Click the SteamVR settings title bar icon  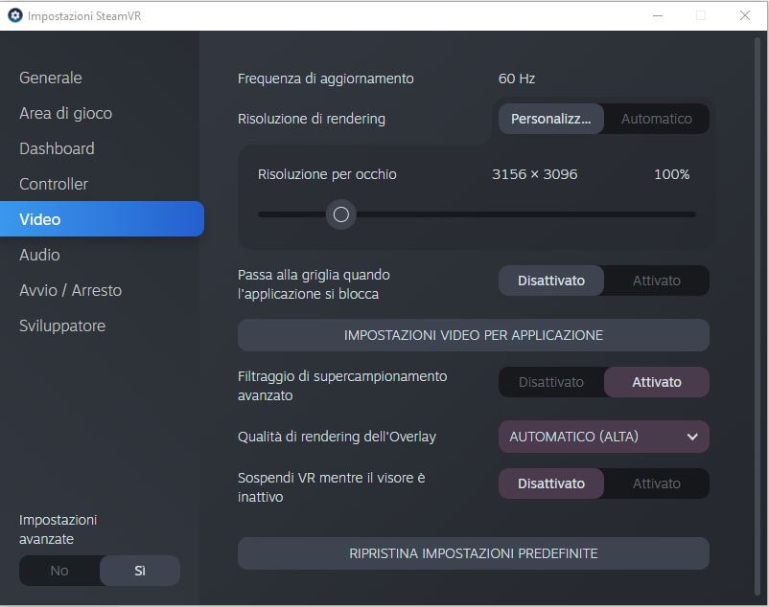15,15
